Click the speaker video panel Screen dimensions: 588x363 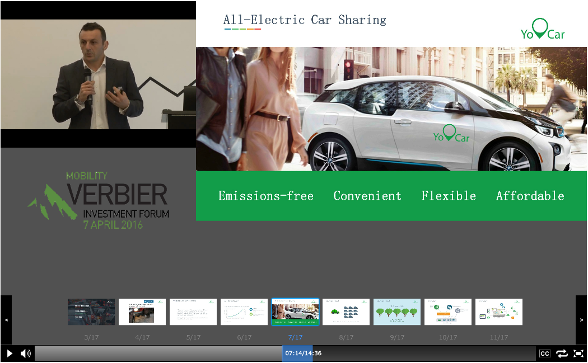point(98,74)
